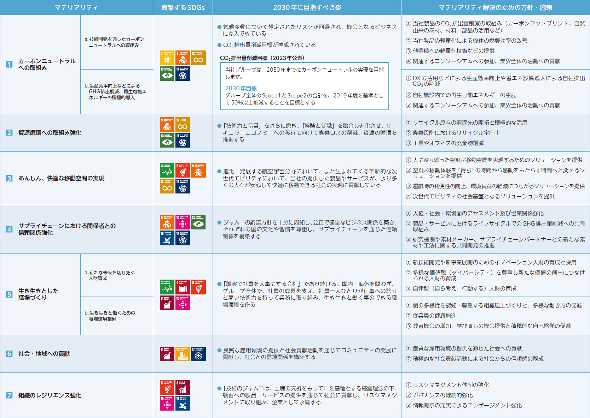Click SDG 17 partnership icon in カーボンニュートラル row
The height and width of the screenshot is (418, 590).
(183, 74)
